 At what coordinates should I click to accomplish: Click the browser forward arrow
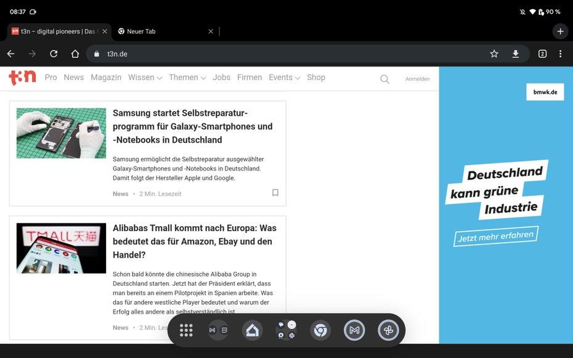[x=32, y=54]
